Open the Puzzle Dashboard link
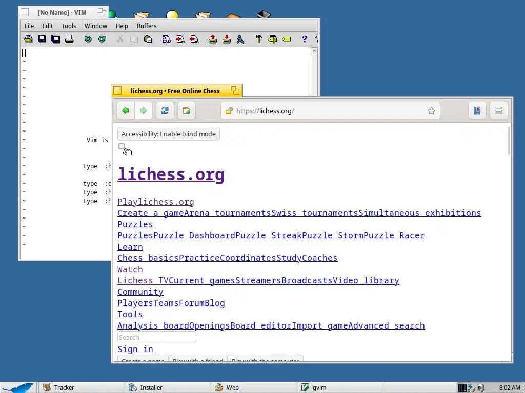The height and width of the screenshot is (393, 525). pyautogui.click(x=194, y=235)
